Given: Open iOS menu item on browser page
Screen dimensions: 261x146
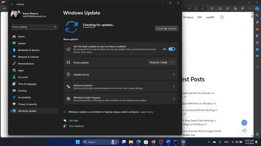Looking at the screenshot, I should pos(199,17).
